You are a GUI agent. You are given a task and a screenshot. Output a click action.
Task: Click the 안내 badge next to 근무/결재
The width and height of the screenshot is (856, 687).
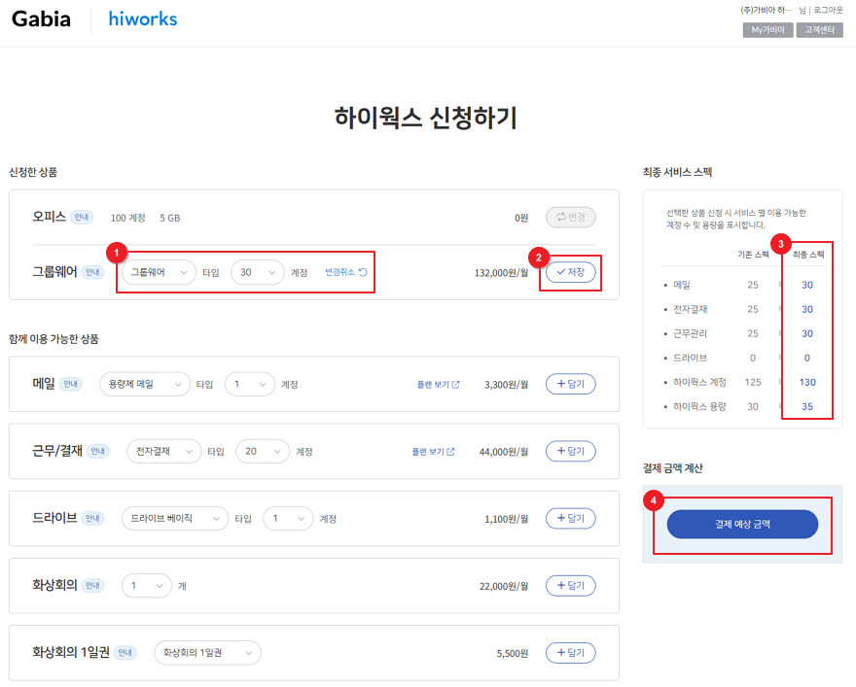97,451
